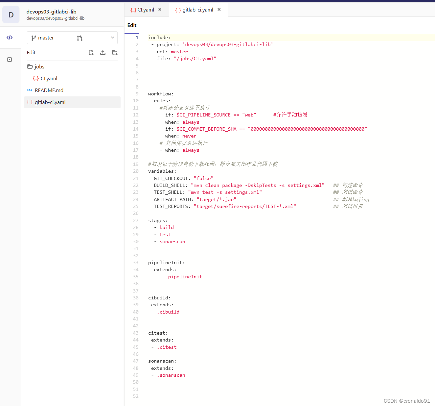The height and width of the screenshot is (406, 435).
Task: Click the $CI_PIPELINE_SOURCE variable
Action: (x=203, y=115)
